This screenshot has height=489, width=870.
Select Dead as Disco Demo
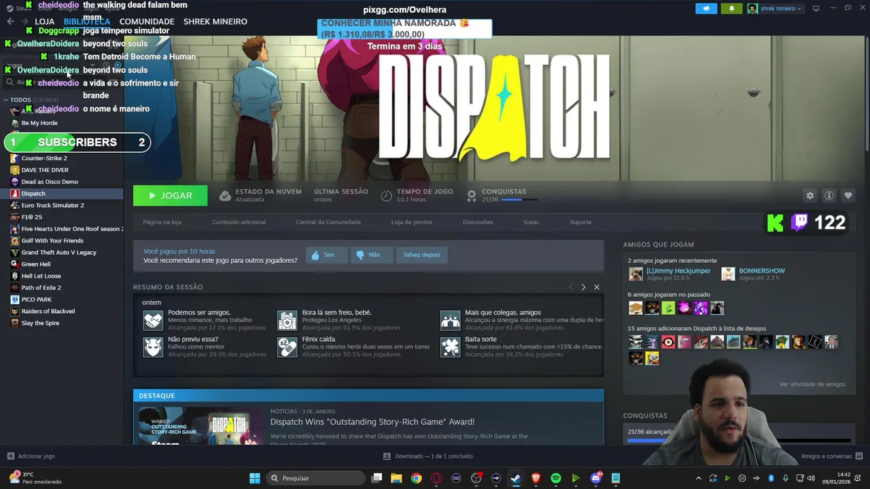(50, 182)
